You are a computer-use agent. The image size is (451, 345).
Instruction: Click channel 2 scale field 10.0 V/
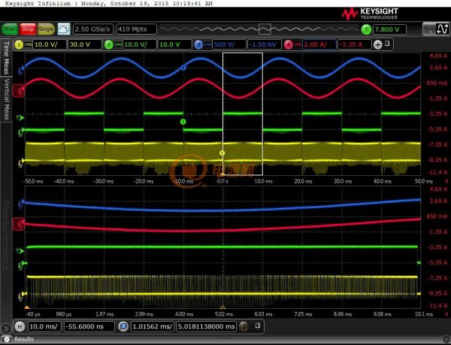click(140, 44)
